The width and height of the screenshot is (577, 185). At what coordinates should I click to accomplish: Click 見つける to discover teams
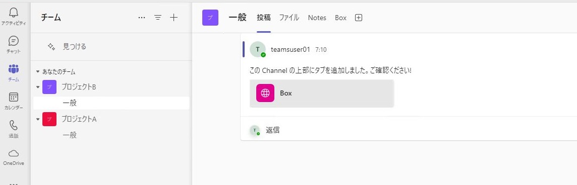(x=74, y=47)
